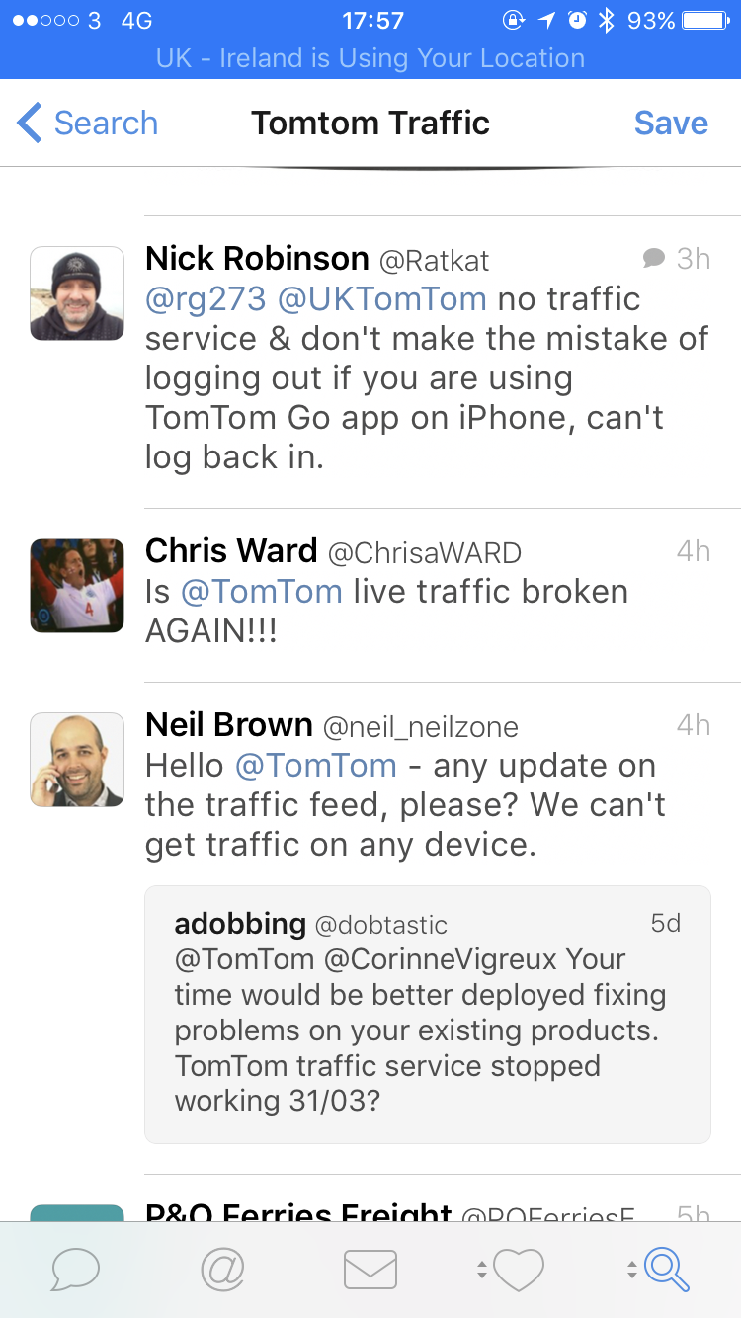Viewport: 741px width, 1318px height.
Task: Open the mentions @ tab
Action: click(222, 1269)
